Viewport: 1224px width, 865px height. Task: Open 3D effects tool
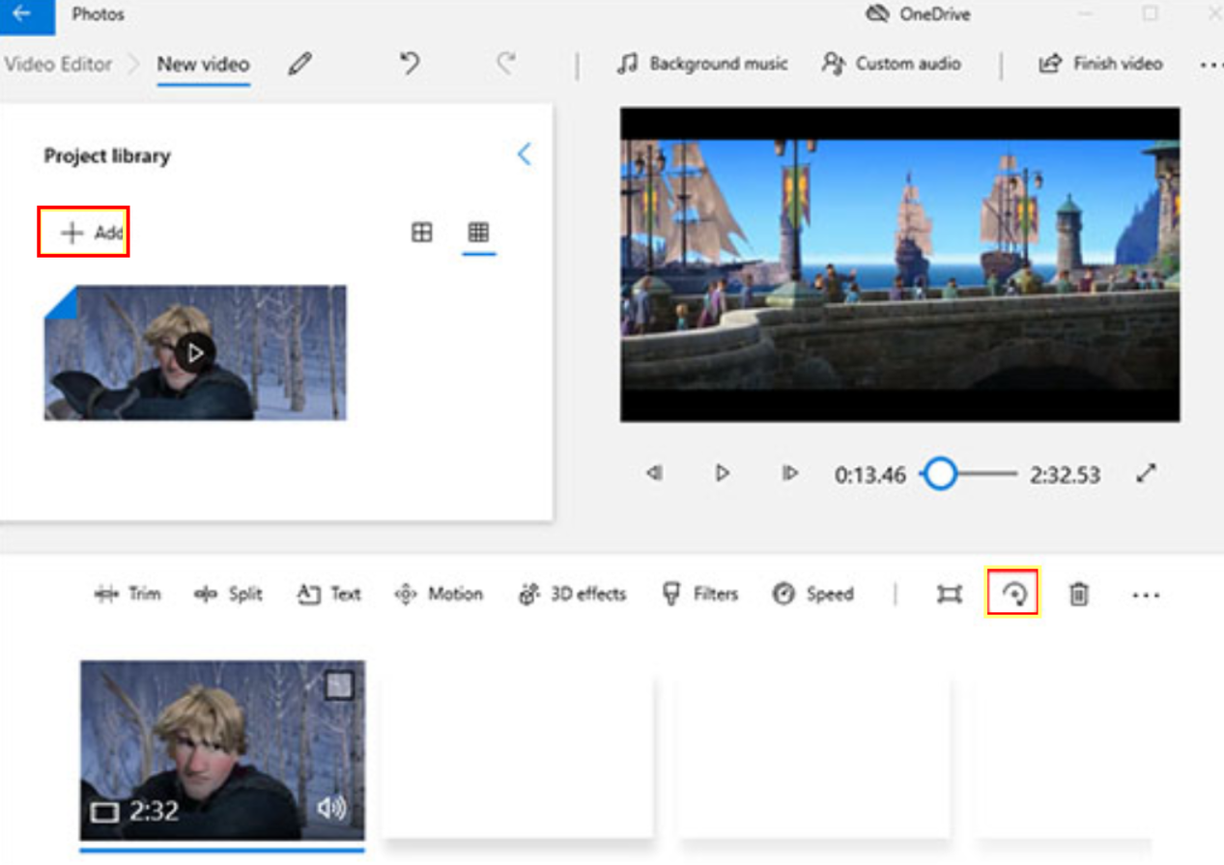pos(572,594)
